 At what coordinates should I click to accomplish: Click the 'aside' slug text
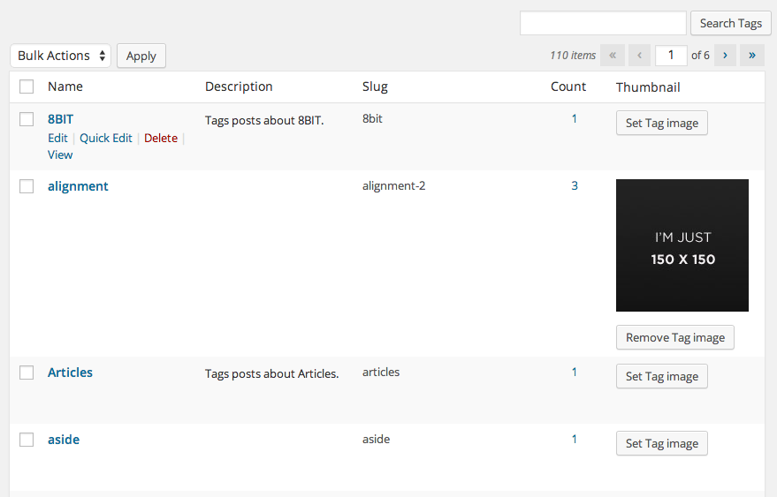pyautogui.click(x=376, y=440)
